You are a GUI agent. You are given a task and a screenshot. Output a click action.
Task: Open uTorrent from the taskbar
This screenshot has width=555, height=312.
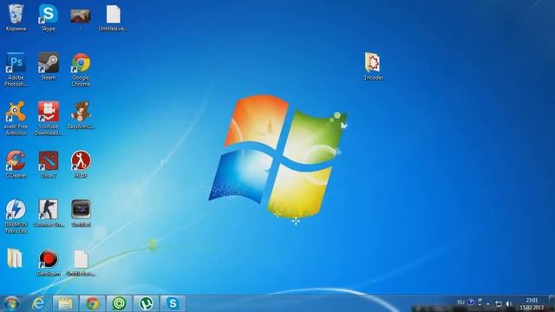click(x=146, y=303)
